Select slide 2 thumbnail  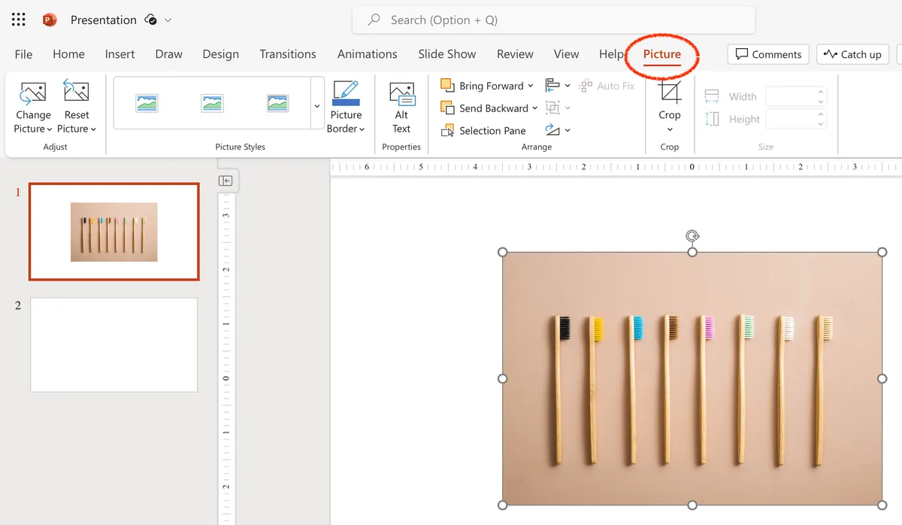coord(114,344)
